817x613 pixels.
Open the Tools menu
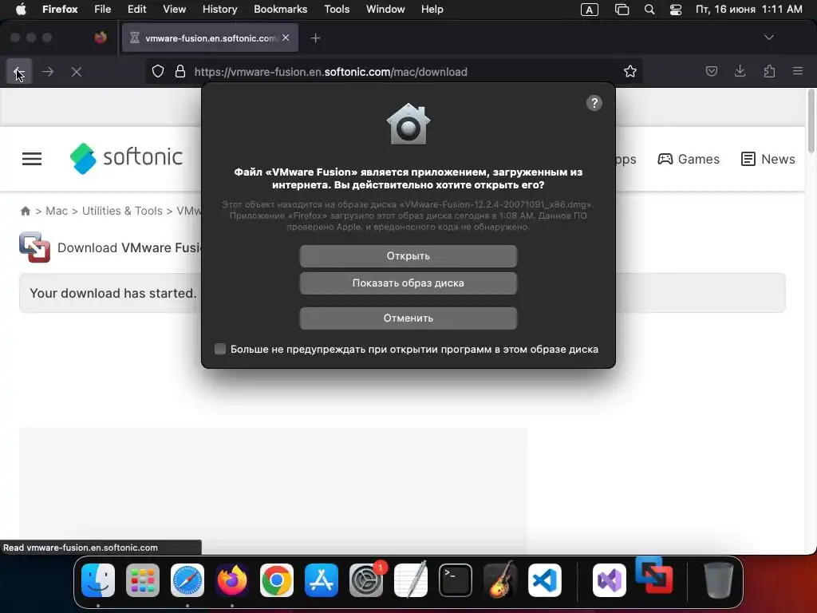337,10
